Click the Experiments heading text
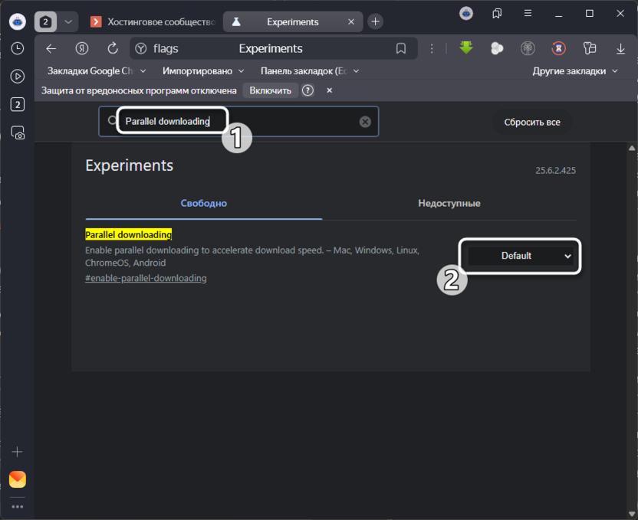The image size is (638, 520). point(130,165)
